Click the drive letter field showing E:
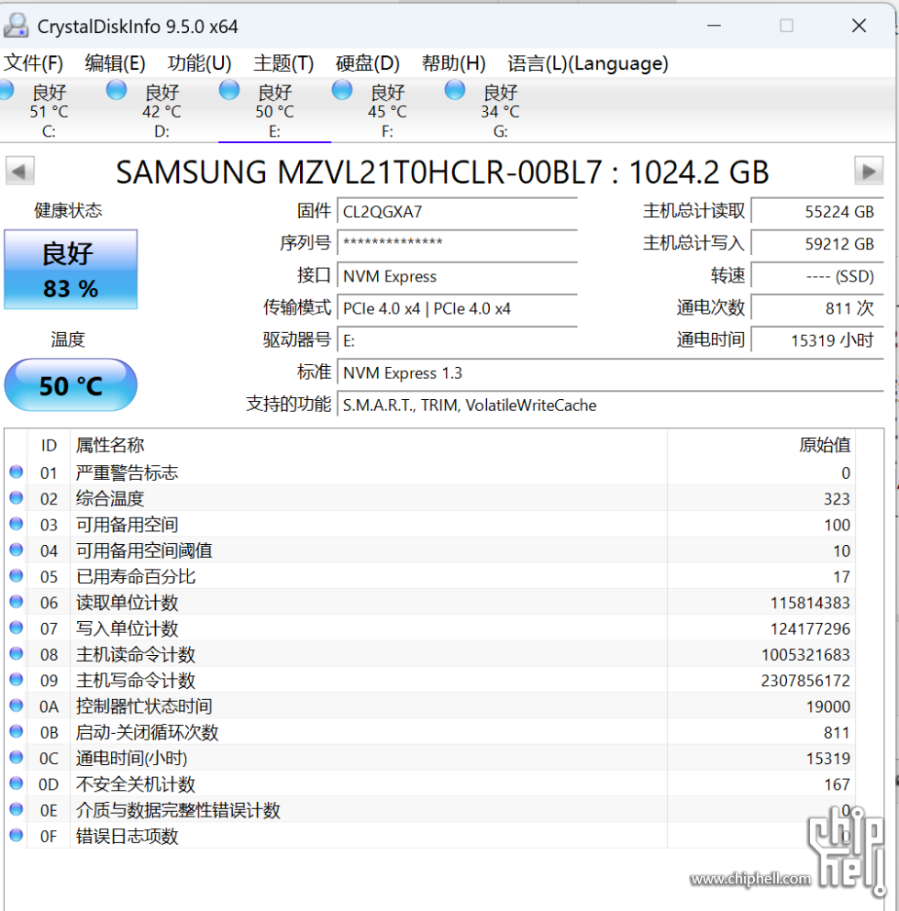Viewport: 899px width, 911px height. point(457,340)
